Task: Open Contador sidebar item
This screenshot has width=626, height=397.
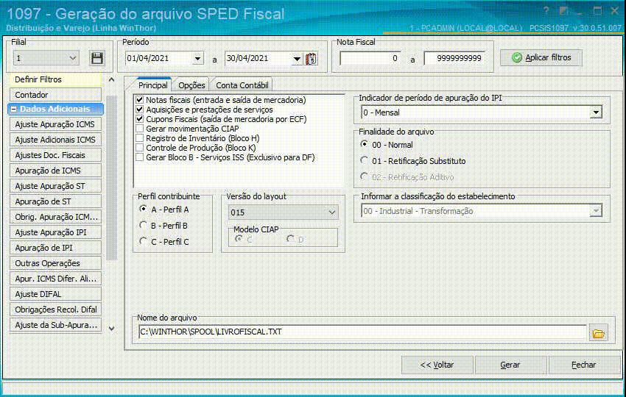Action: (55, 95)
